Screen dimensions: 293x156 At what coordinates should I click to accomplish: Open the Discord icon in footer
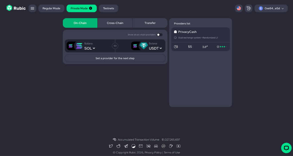tap(156, 146)
